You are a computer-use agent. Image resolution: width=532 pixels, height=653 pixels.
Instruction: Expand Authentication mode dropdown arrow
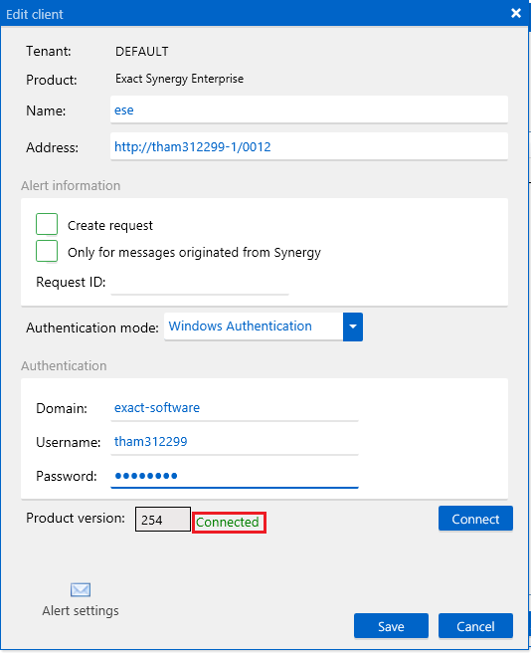click(353, 326)
